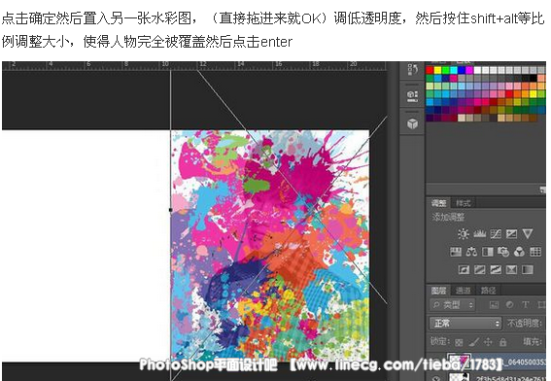The image size is (551, 381).
Task: Click the left-middle transform handle on canvas
Action: pos(171,210)
